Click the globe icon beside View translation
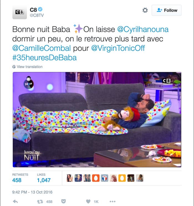 pyautogui.click(x=14, y=67)
